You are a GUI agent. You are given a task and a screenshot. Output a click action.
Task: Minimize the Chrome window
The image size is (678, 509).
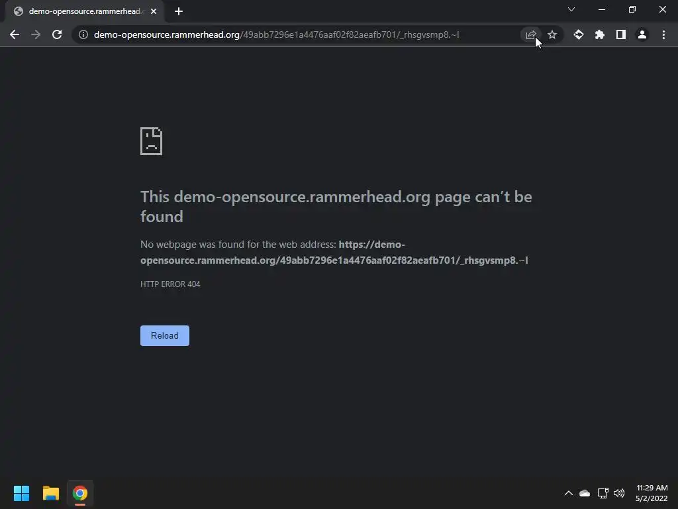pos(602,9)
